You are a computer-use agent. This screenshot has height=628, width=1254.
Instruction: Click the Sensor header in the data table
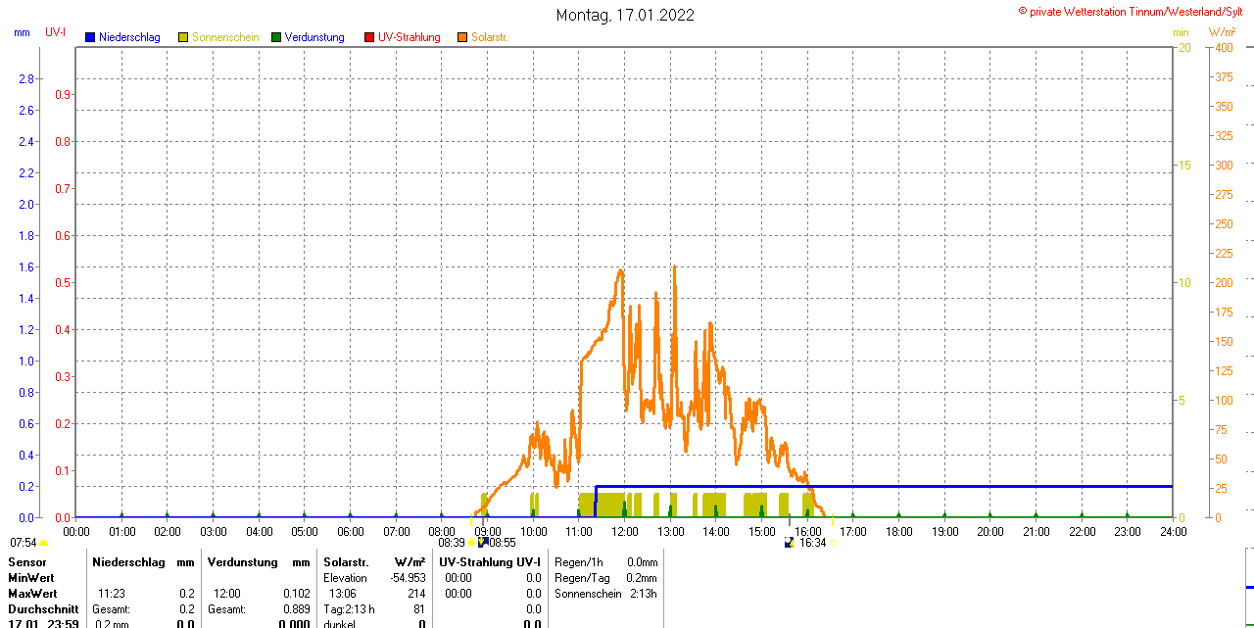point(26,561)
